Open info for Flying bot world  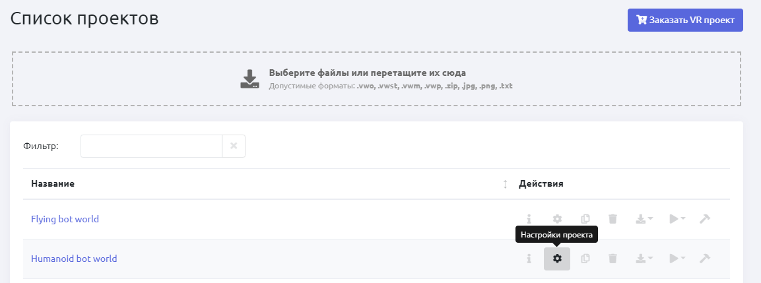pyautogui.click(x=529, y=219)
